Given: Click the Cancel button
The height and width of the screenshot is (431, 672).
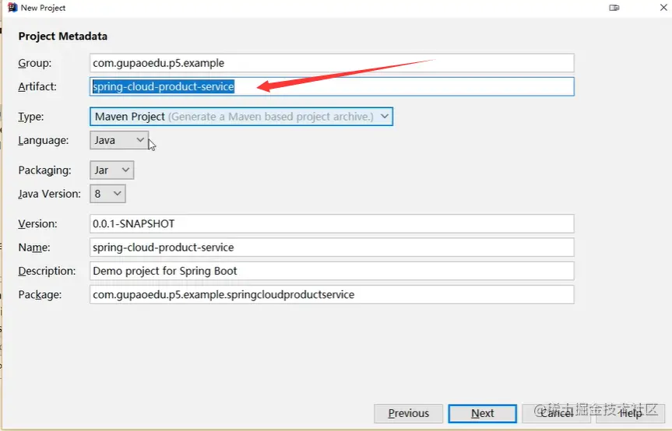Looking at the screenshot, I should [556, 413].
